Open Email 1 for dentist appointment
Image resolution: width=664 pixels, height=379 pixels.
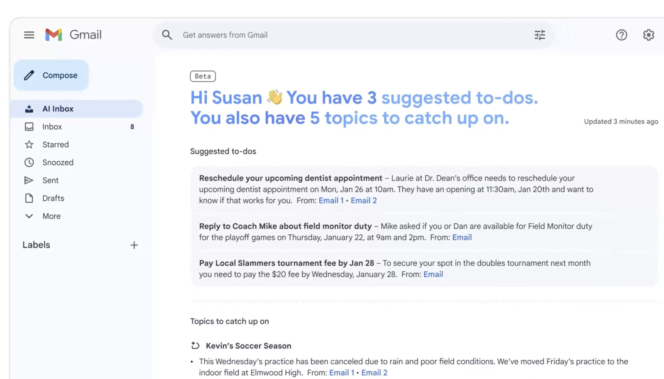pyautogui.click(x=331, y=201)
